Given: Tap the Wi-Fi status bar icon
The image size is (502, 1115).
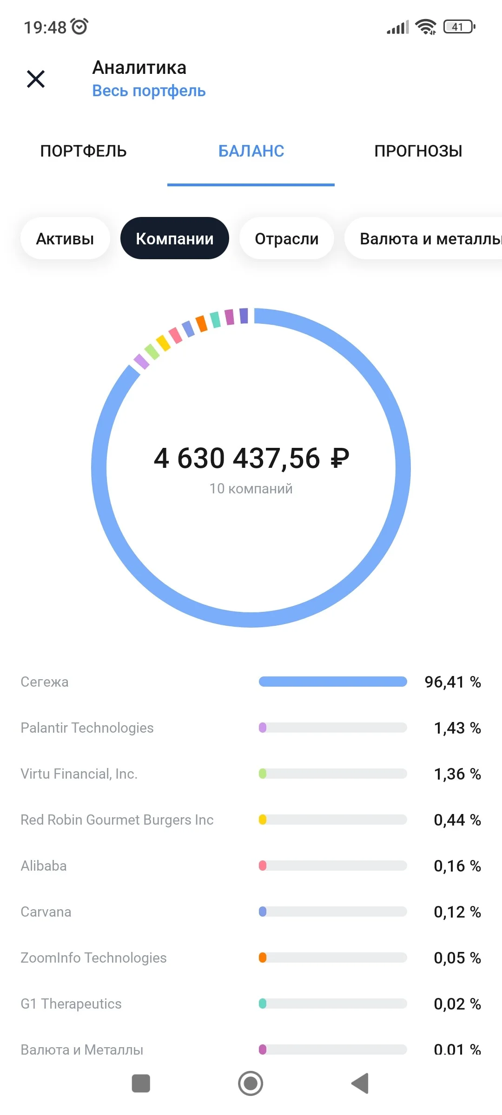Looking at the screenshot, I should click(426, 27).
